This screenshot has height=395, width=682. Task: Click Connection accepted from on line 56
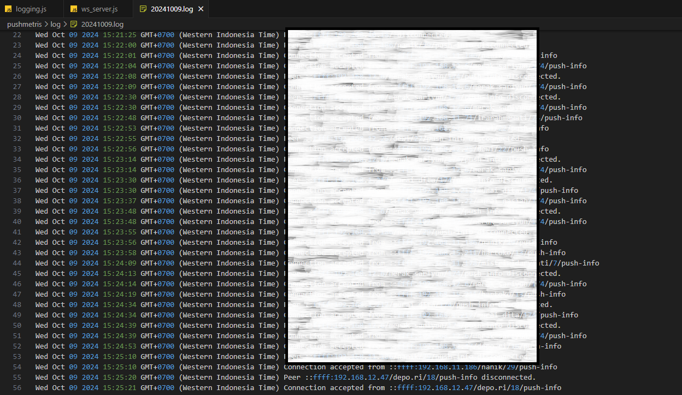(334, 388)
